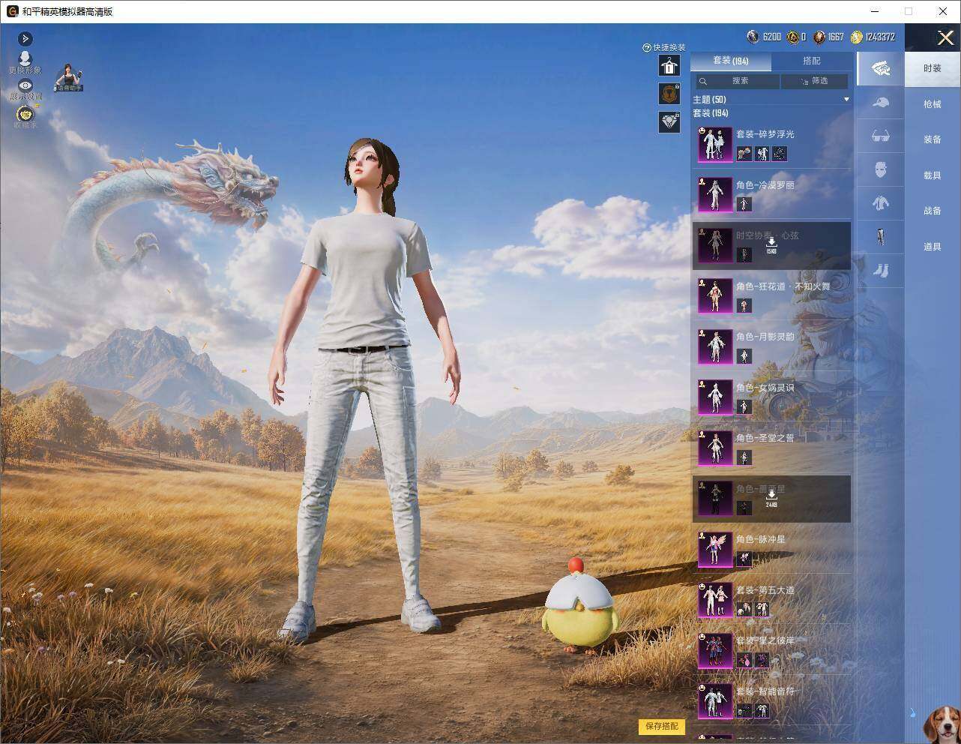This screenshot has width=961, height=744.
Task: Select the 套装-第五大道 entry
Action: tap(771, 599)
